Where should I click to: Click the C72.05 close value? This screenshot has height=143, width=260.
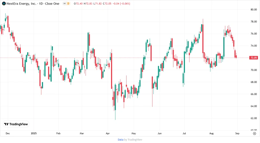107,3
